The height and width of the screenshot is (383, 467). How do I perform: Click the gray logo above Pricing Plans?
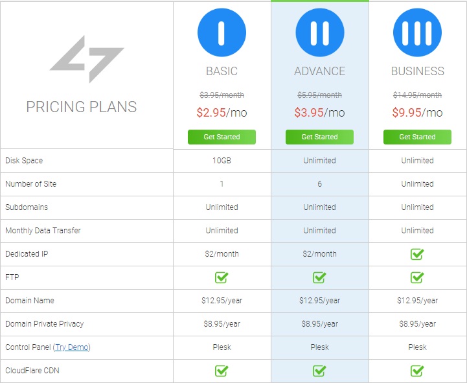(x=87, y=59)
